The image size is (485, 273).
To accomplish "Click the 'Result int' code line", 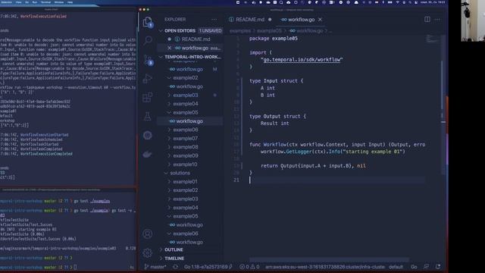I will (274, 123).
